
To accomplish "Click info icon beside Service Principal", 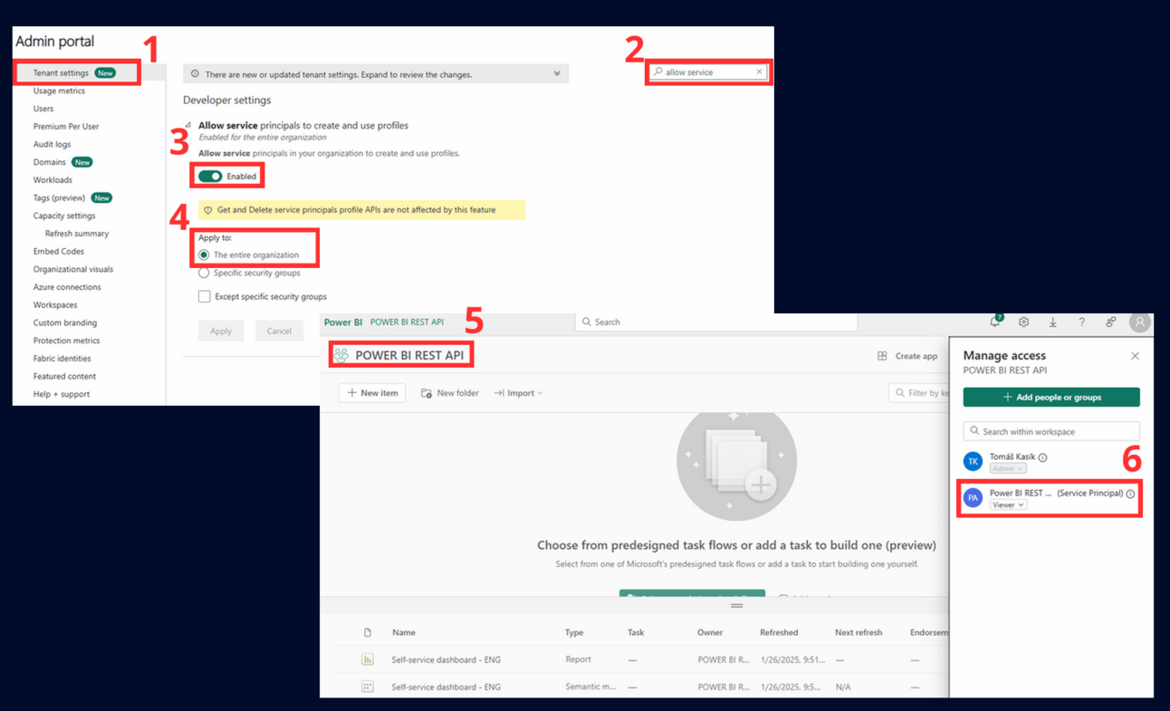I will pos(1130,494).
